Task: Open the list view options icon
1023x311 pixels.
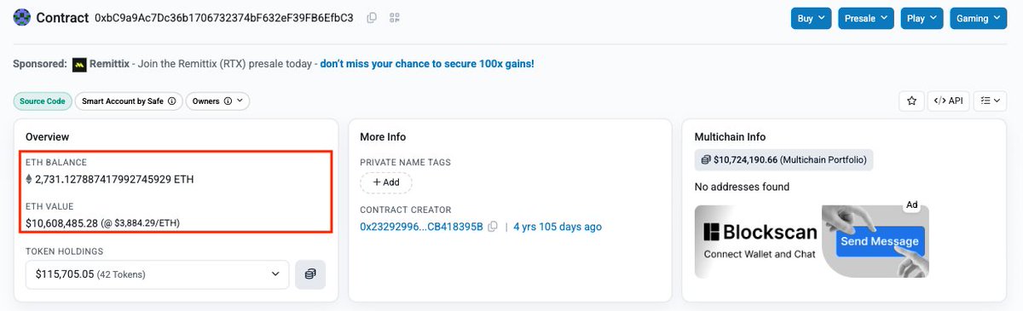Action: [990, 101]
